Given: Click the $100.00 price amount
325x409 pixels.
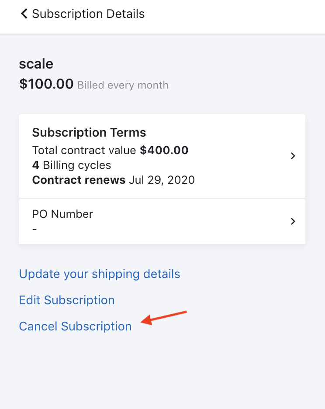Looking at the screenshot, I should pyautogui.click(x=46, y=83).
